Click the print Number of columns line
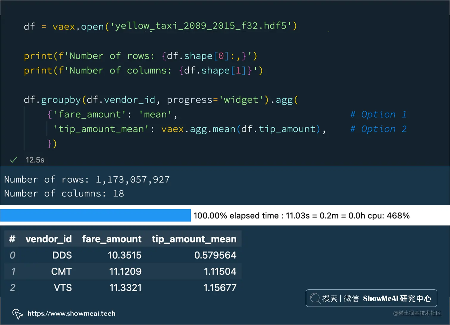 143,71
